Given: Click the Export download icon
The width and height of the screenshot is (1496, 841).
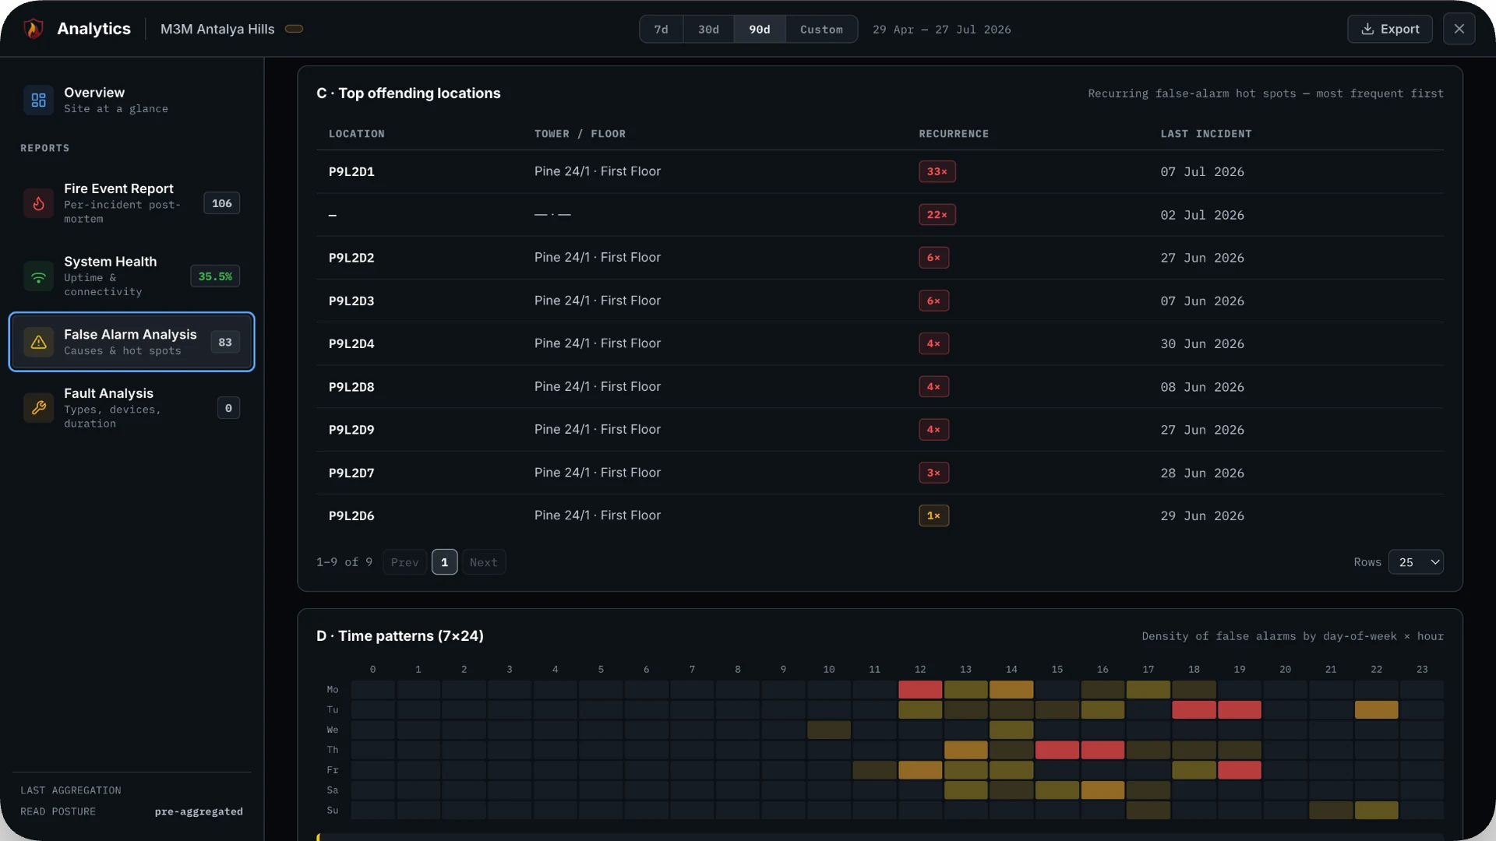Looking at the screenshot, I should 1367,29.
